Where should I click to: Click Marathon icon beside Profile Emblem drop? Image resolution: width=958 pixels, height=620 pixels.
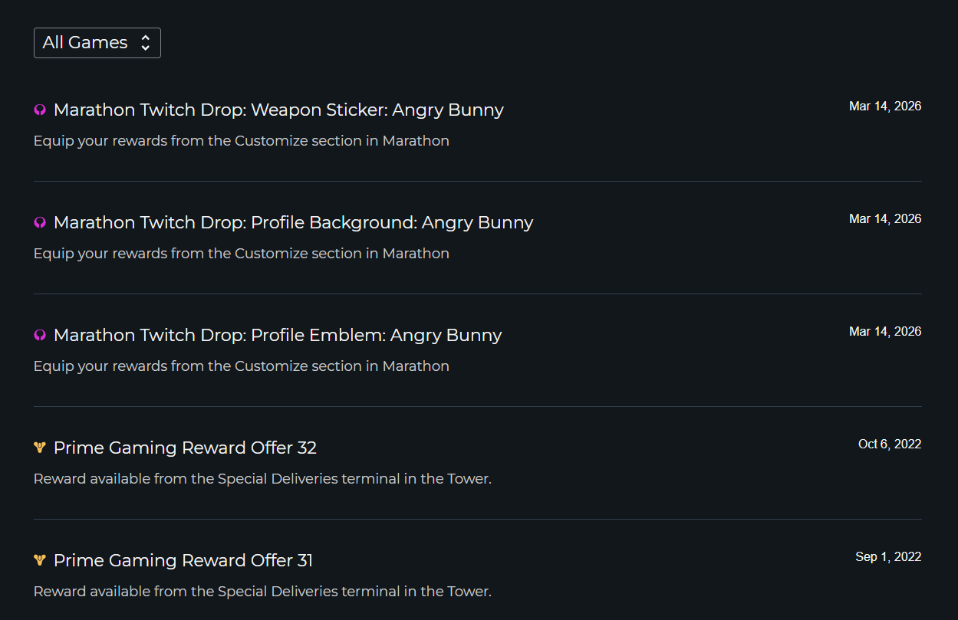point(40,336)
